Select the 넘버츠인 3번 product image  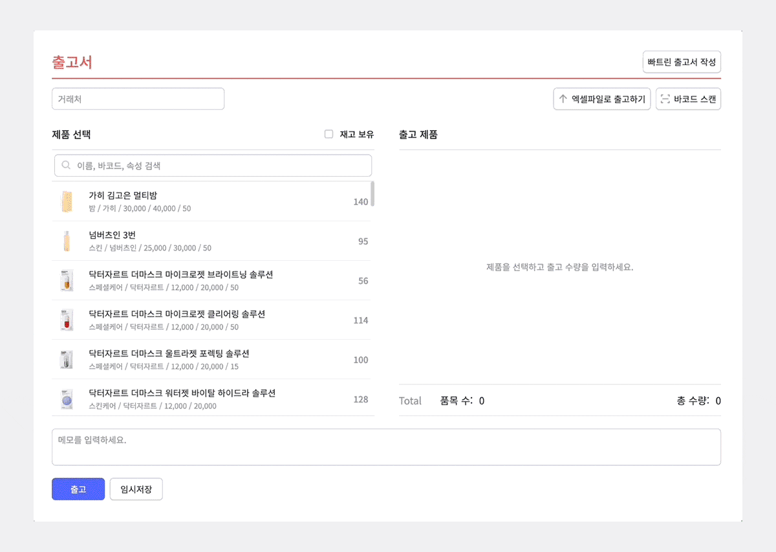[x=66, y=241]
